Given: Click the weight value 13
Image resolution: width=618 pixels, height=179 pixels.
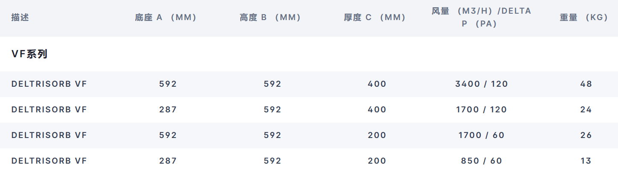Looking at the screenshot, I should (586, 161).
